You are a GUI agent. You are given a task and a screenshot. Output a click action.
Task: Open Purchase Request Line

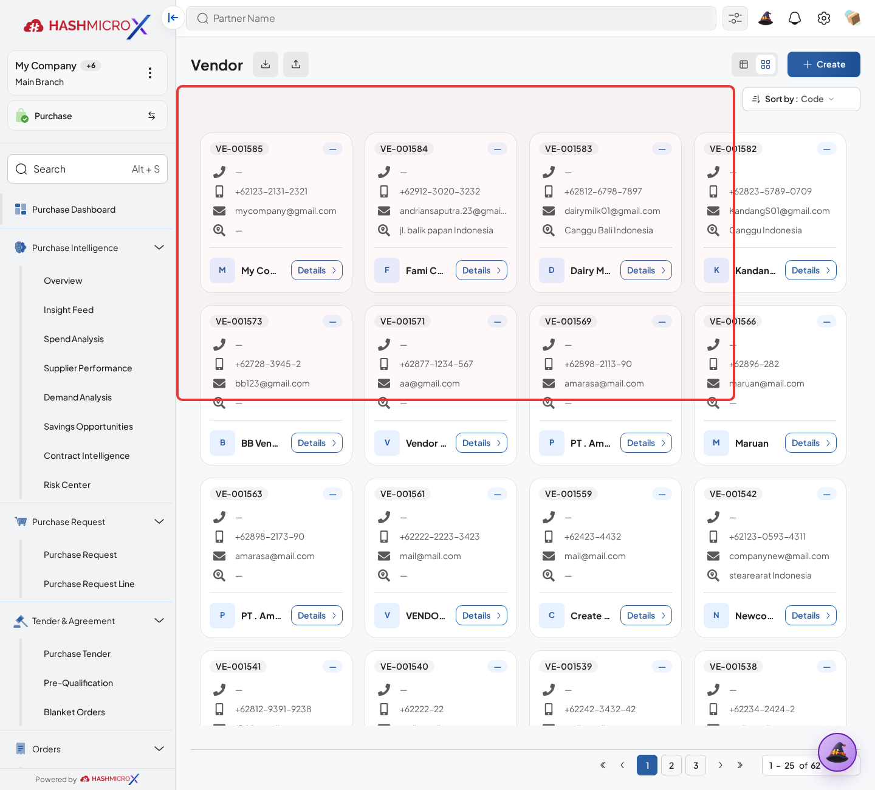click(x=89, y=584)
